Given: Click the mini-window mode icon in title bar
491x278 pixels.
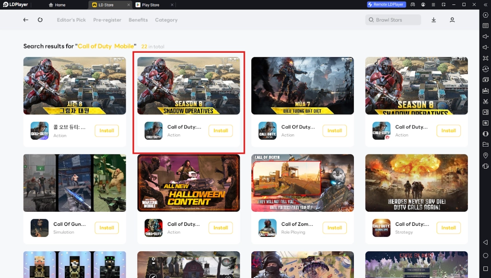Looking at the screenshot, I should (444, 5).
